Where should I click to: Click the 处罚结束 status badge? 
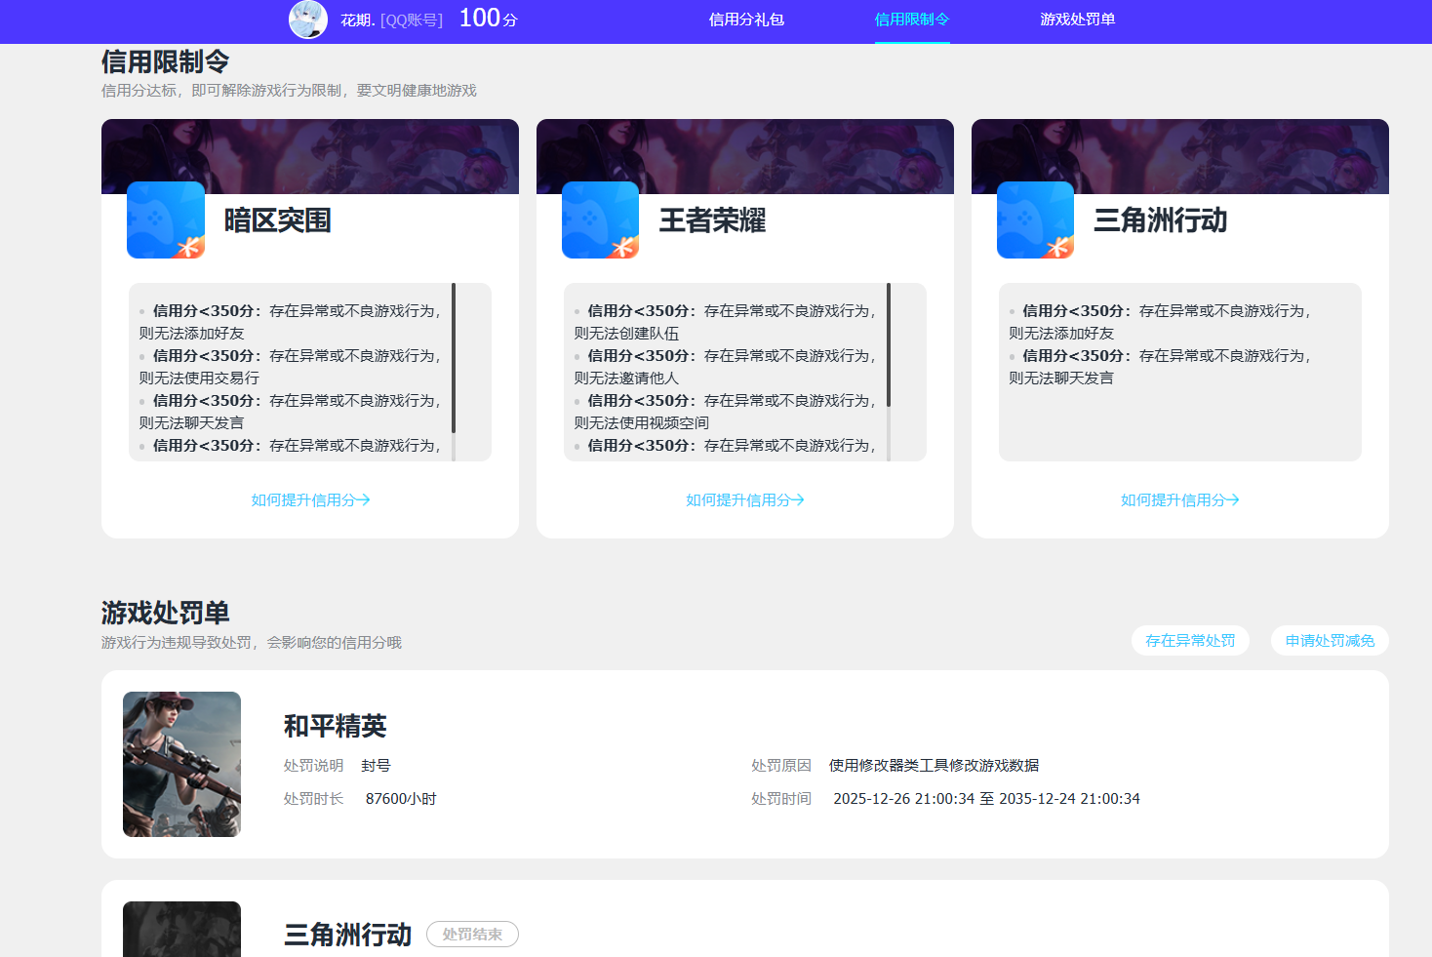click(472, 934)
